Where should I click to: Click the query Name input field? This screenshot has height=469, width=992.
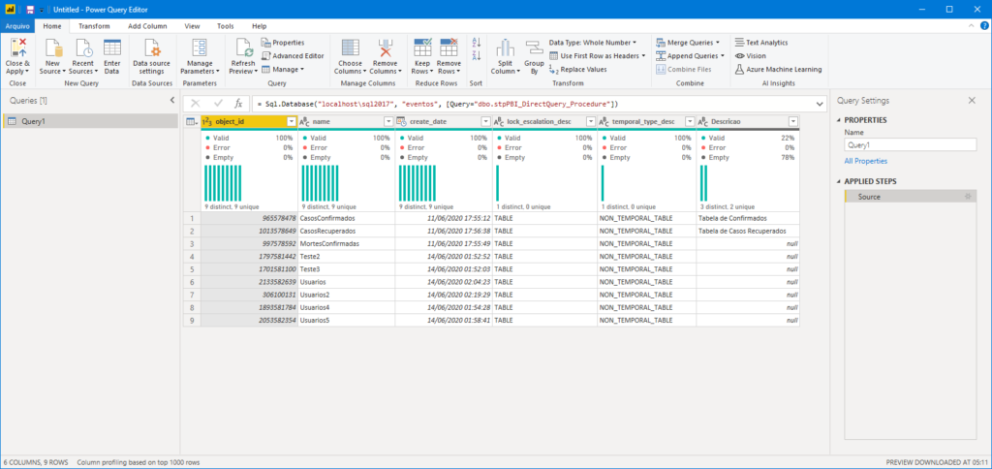911,145
